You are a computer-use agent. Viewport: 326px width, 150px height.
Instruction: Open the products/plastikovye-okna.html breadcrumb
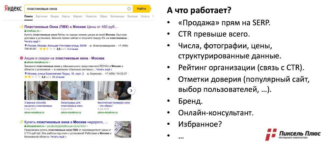[x=67, y=126]
